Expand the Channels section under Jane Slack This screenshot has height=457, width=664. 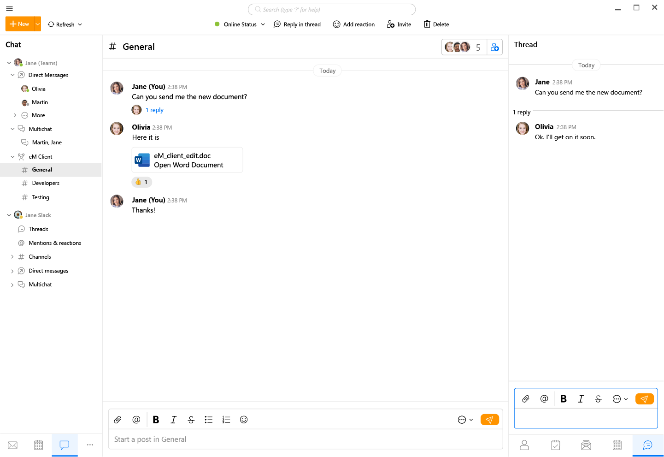(12, 257)
